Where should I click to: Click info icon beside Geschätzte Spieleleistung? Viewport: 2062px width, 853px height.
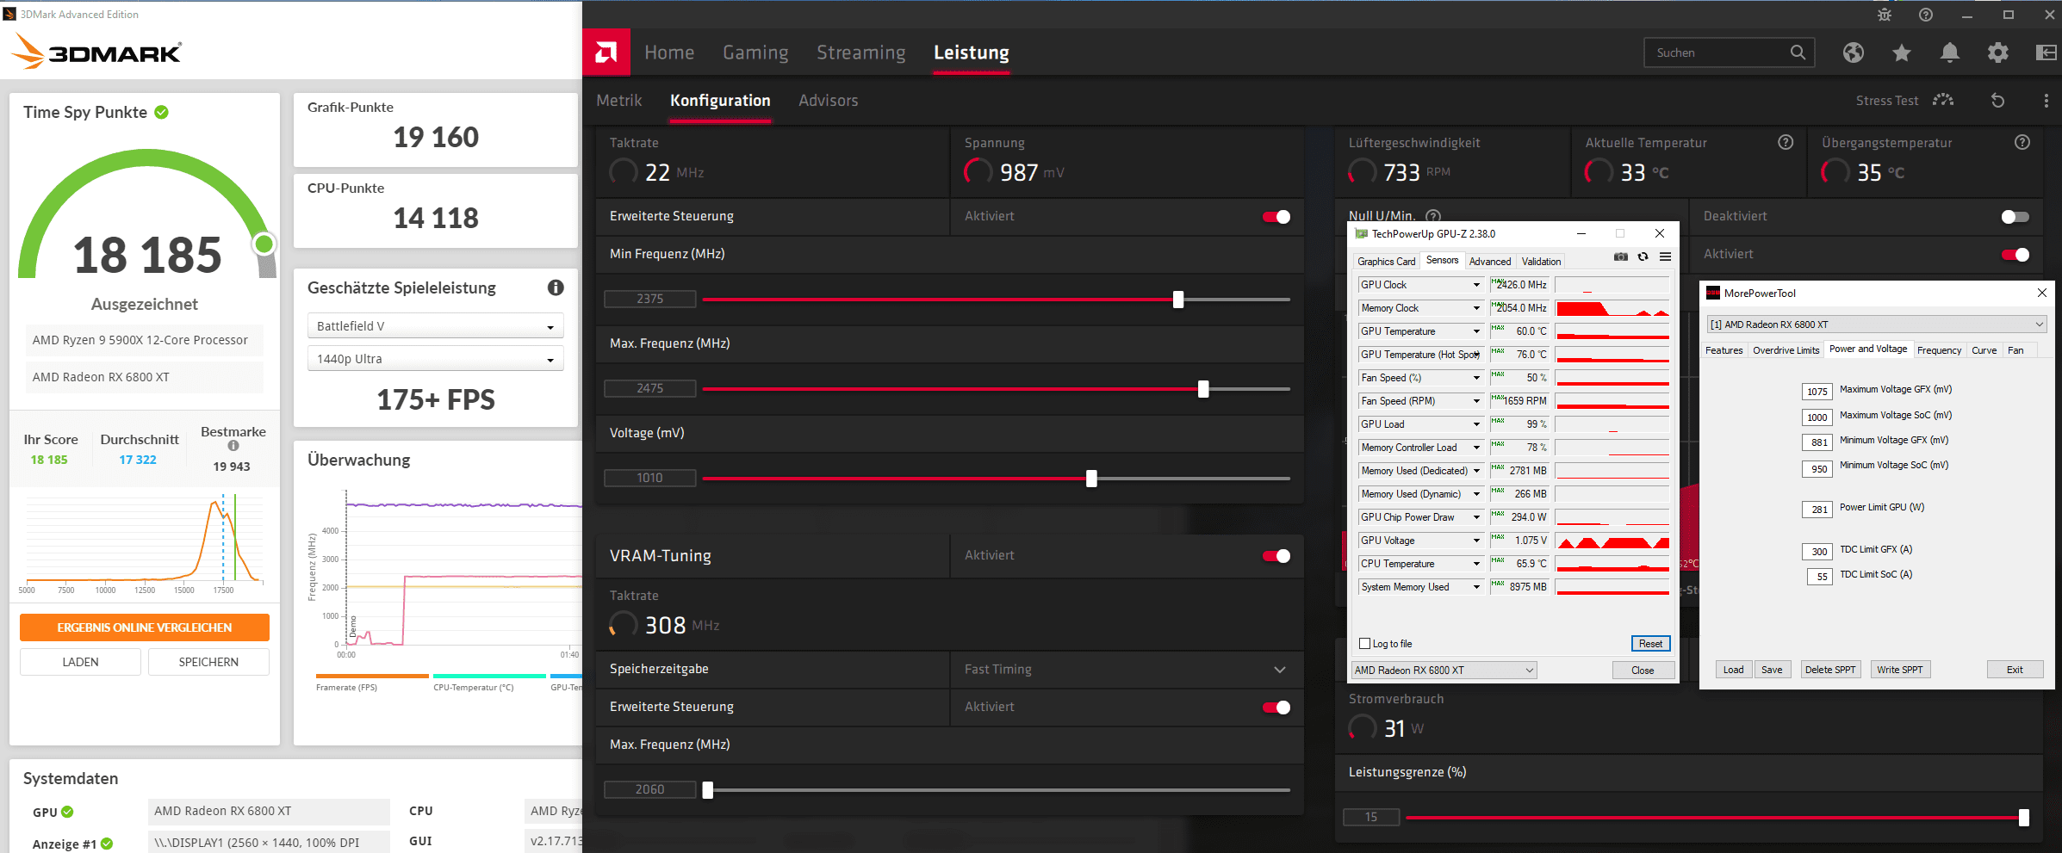point(556,287)
